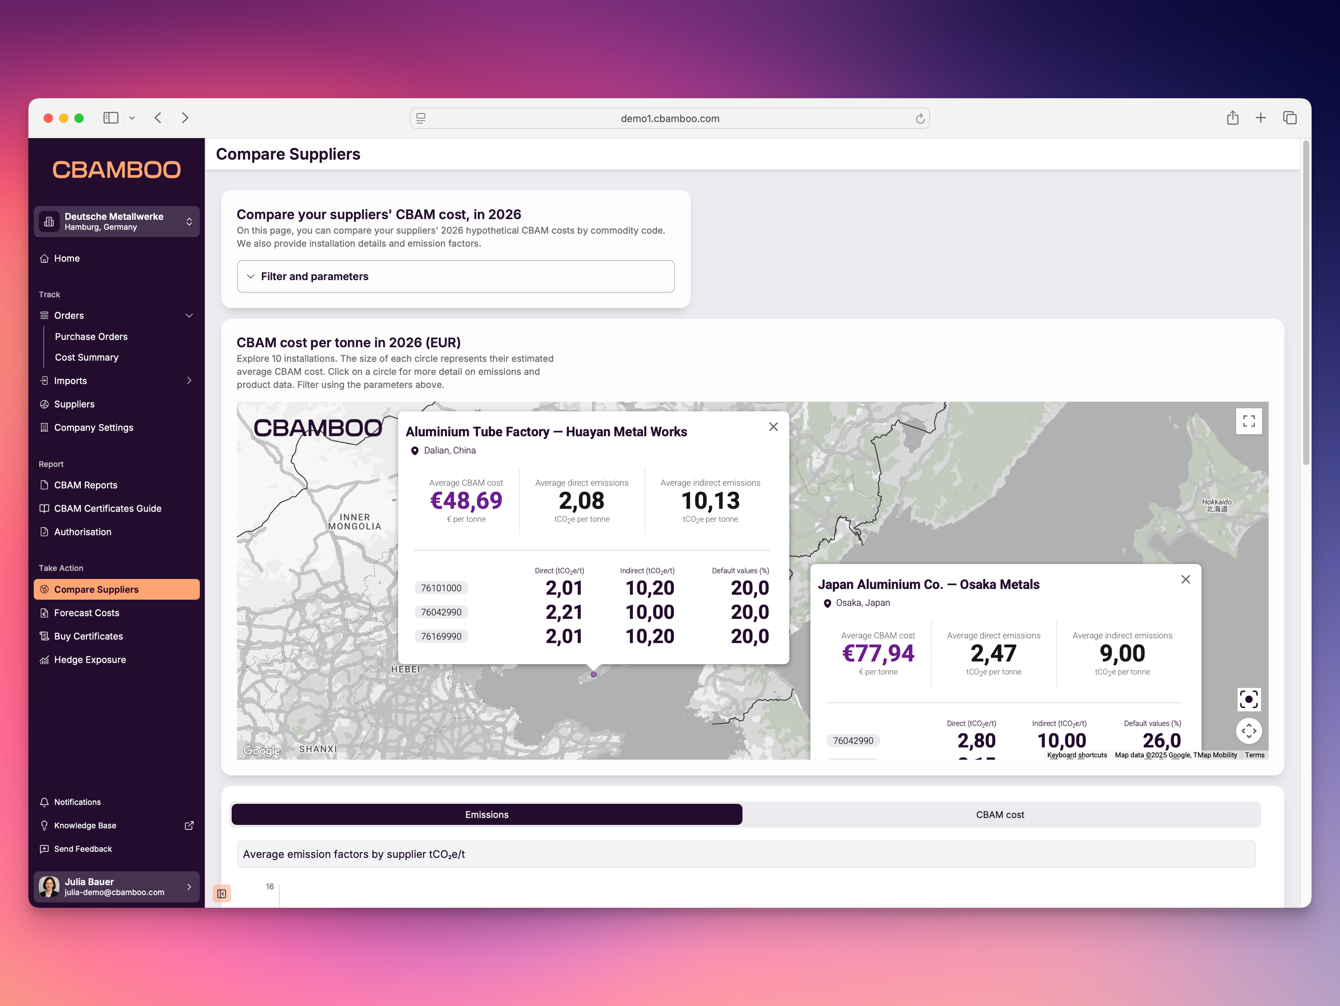The height and width of the screenshot is (1006, 1340).
Task: Click the map camera pan control
Action: click(x=1249, y=731)
